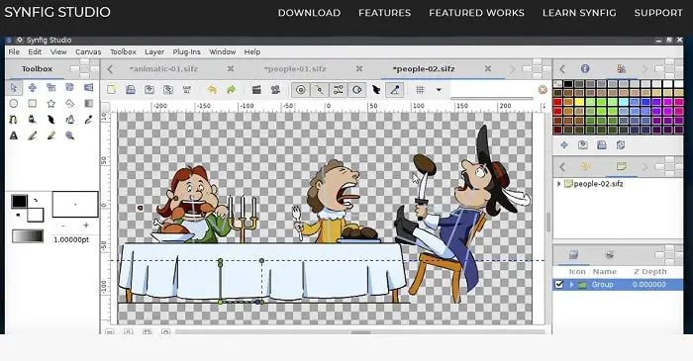Click the orange stop icon in toolbar
The image size is (693, 361).
pyautogui.click(x=543, y=90)
